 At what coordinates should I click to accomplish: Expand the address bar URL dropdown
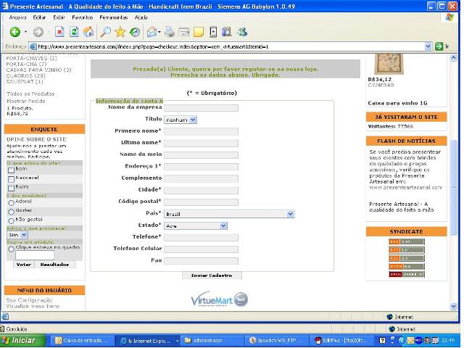(x=428, y=46)
